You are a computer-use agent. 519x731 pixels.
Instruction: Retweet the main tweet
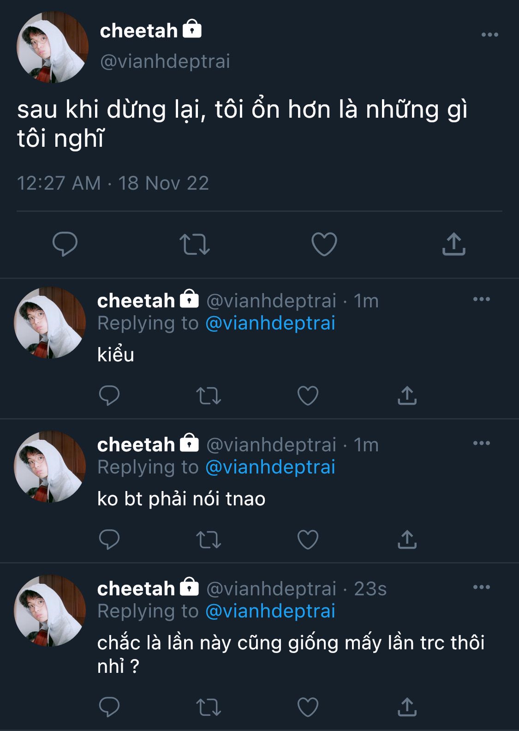pos(194,244)
